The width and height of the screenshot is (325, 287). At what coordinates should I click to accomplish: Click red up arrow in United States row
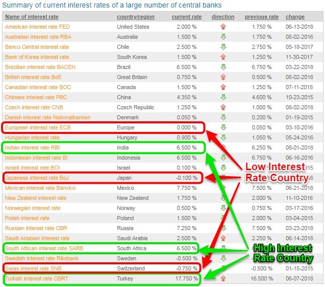(223, 27)
